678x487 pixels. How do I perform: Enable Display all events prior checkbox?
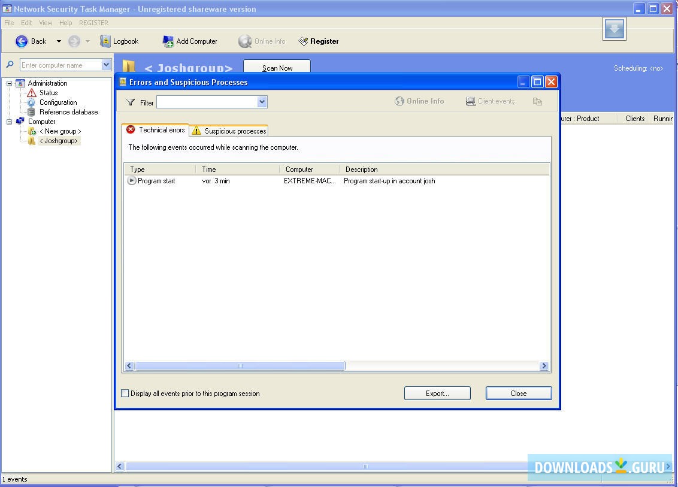(125, 393)
